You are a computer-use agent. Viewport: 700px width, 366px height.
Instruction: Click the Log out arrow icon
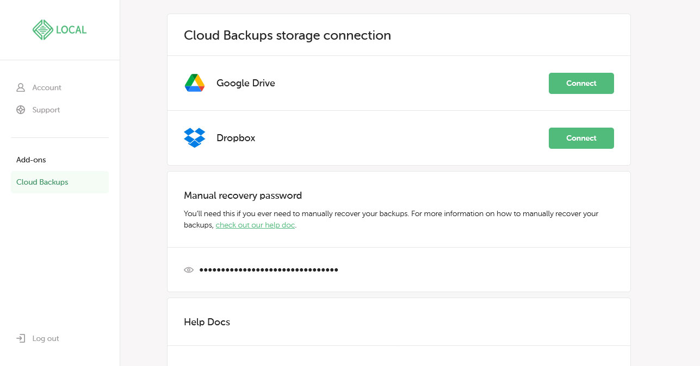tap(21, 338)
